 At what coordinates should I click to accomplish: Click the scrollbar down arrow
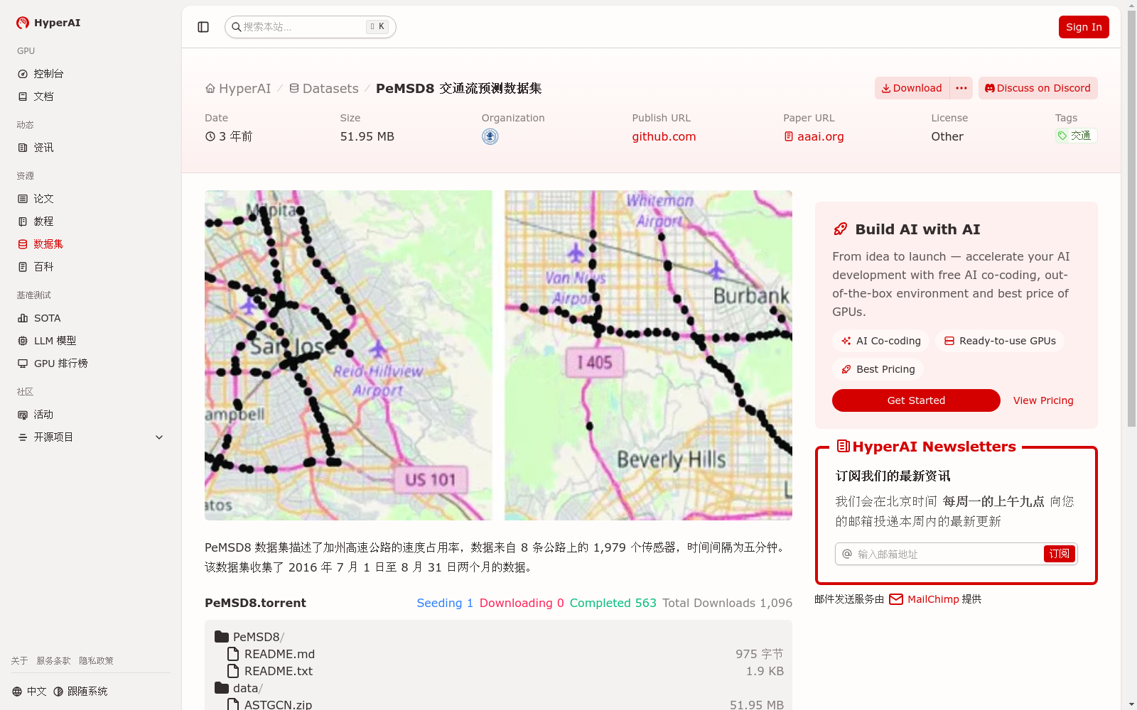[x=1131, y=704]
